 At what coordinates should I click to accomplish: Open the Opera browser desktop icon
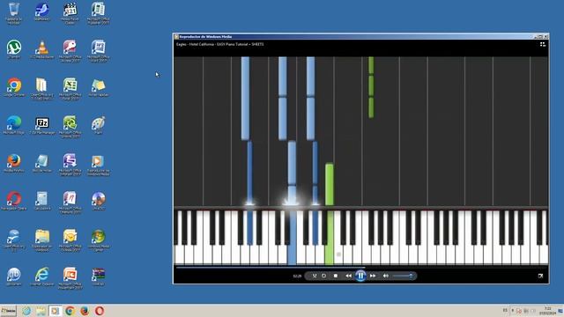[14, 201]
